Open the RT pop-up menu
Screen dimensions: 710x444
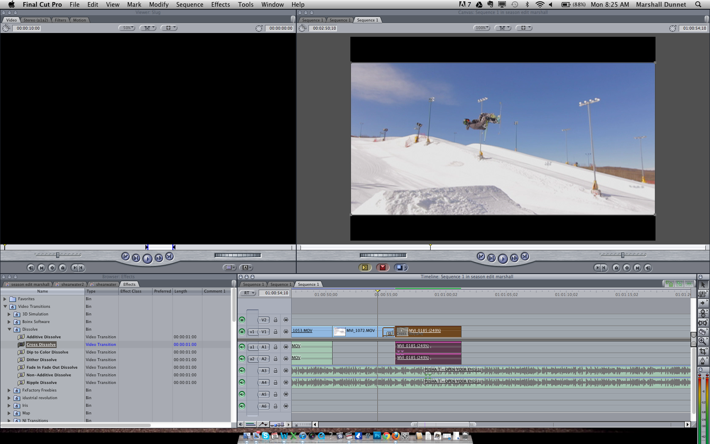coord(248,293)
